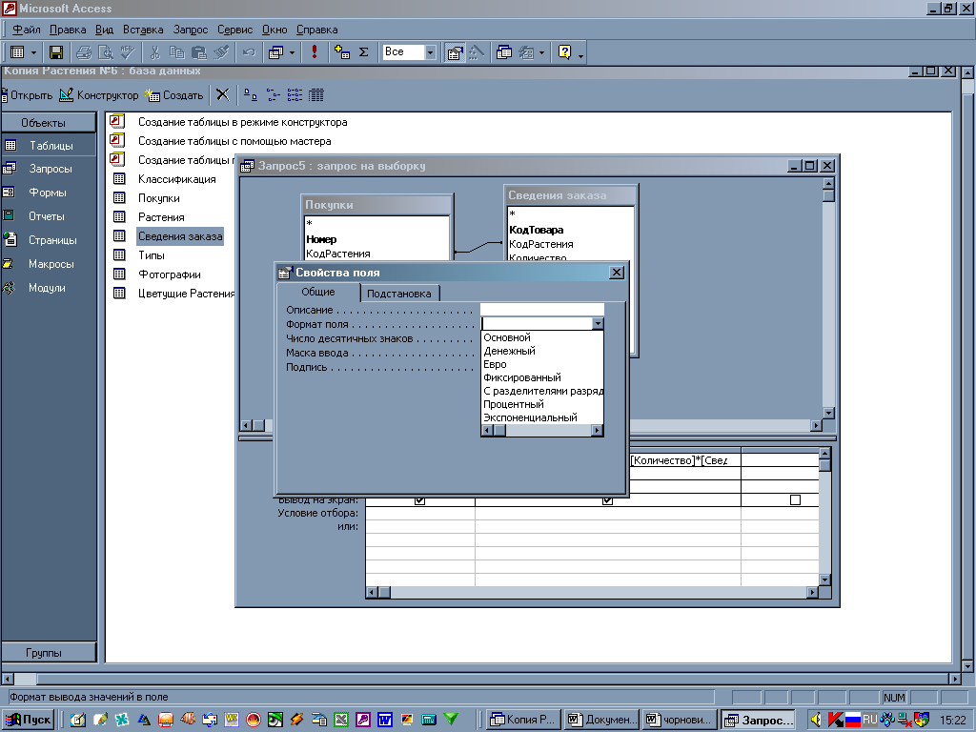Image resolution: width=976 pixels, height=732 pixels.
Task: Toggle the checked 'Вывод на экран' box under the [Количество] expression
Action: [x=607, y=499]
